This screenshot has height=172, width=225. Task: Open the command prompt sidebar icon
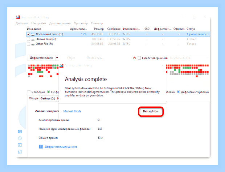[x=20, y=145]
